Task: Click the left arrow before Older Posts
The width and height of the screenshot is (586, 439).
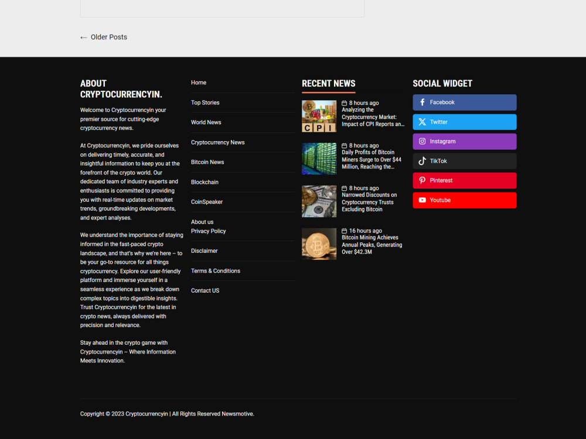Action: tap(83, 37)
